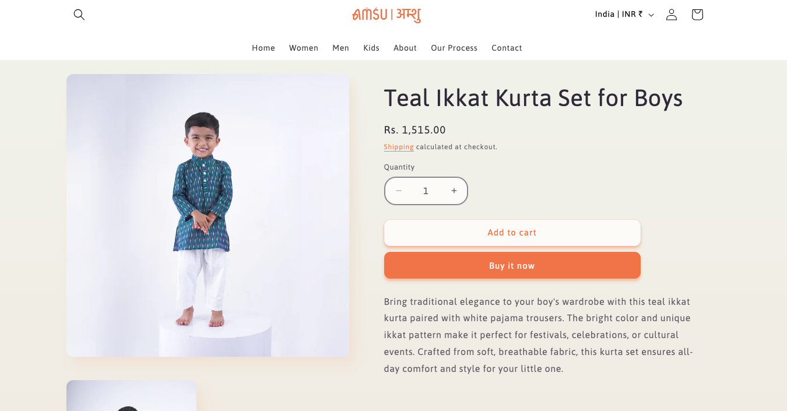The image size is (787, 411).
Task: Go to the Contact page
Action: (507, 48)
